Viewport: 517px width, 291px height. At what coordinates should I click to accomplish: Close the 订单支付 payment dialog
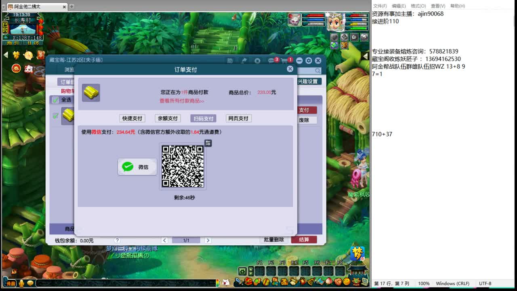[290, 69]
